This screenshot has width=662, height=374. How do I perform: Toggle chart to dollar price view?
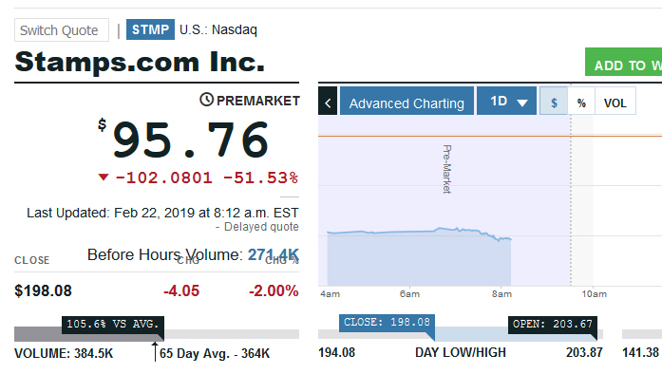pyautogui.click(x=554, y=101)
